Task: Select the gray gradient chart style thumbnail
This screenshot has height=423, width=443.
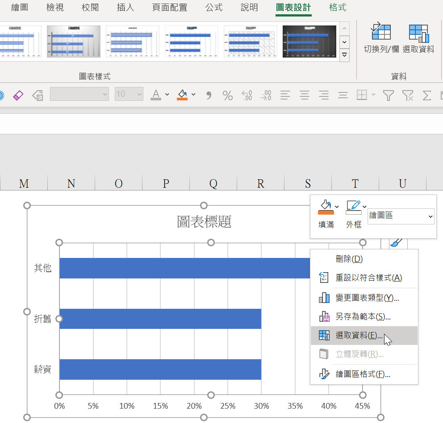Action: coord(73,41)
